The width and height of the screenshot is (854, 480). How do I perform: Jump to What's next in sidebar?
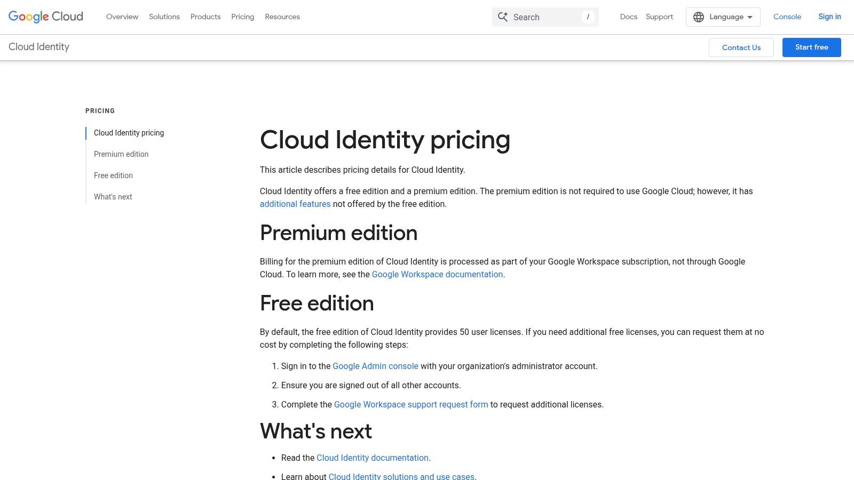113,197
